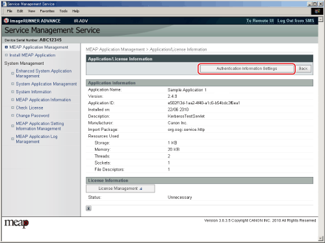Open the License Management button
The height and width of the screenshot is (243, 325).
click(x=120, y=189)
